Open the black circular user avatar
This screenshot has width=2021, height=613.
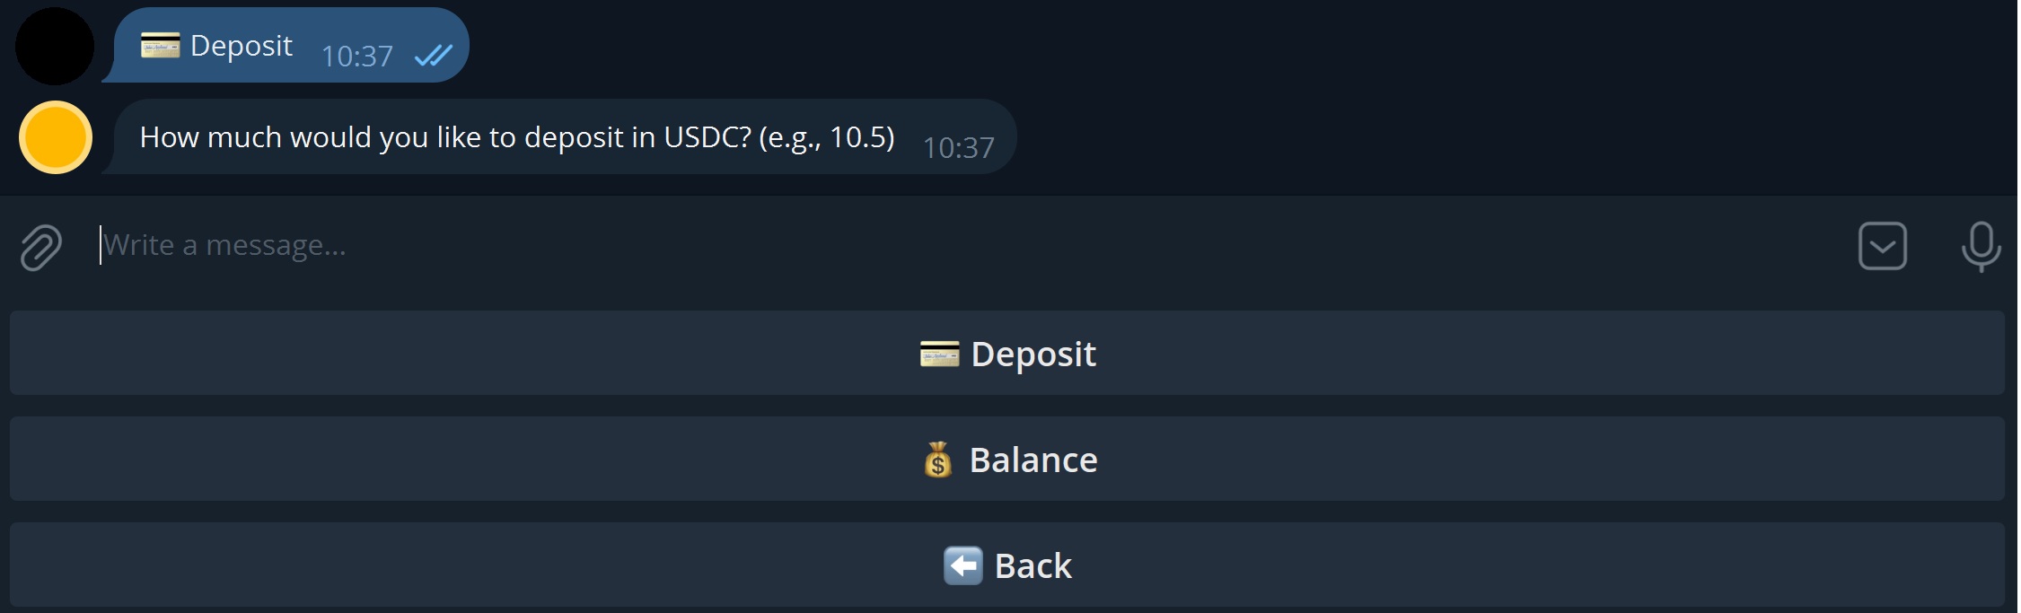(x=55, y=47)
